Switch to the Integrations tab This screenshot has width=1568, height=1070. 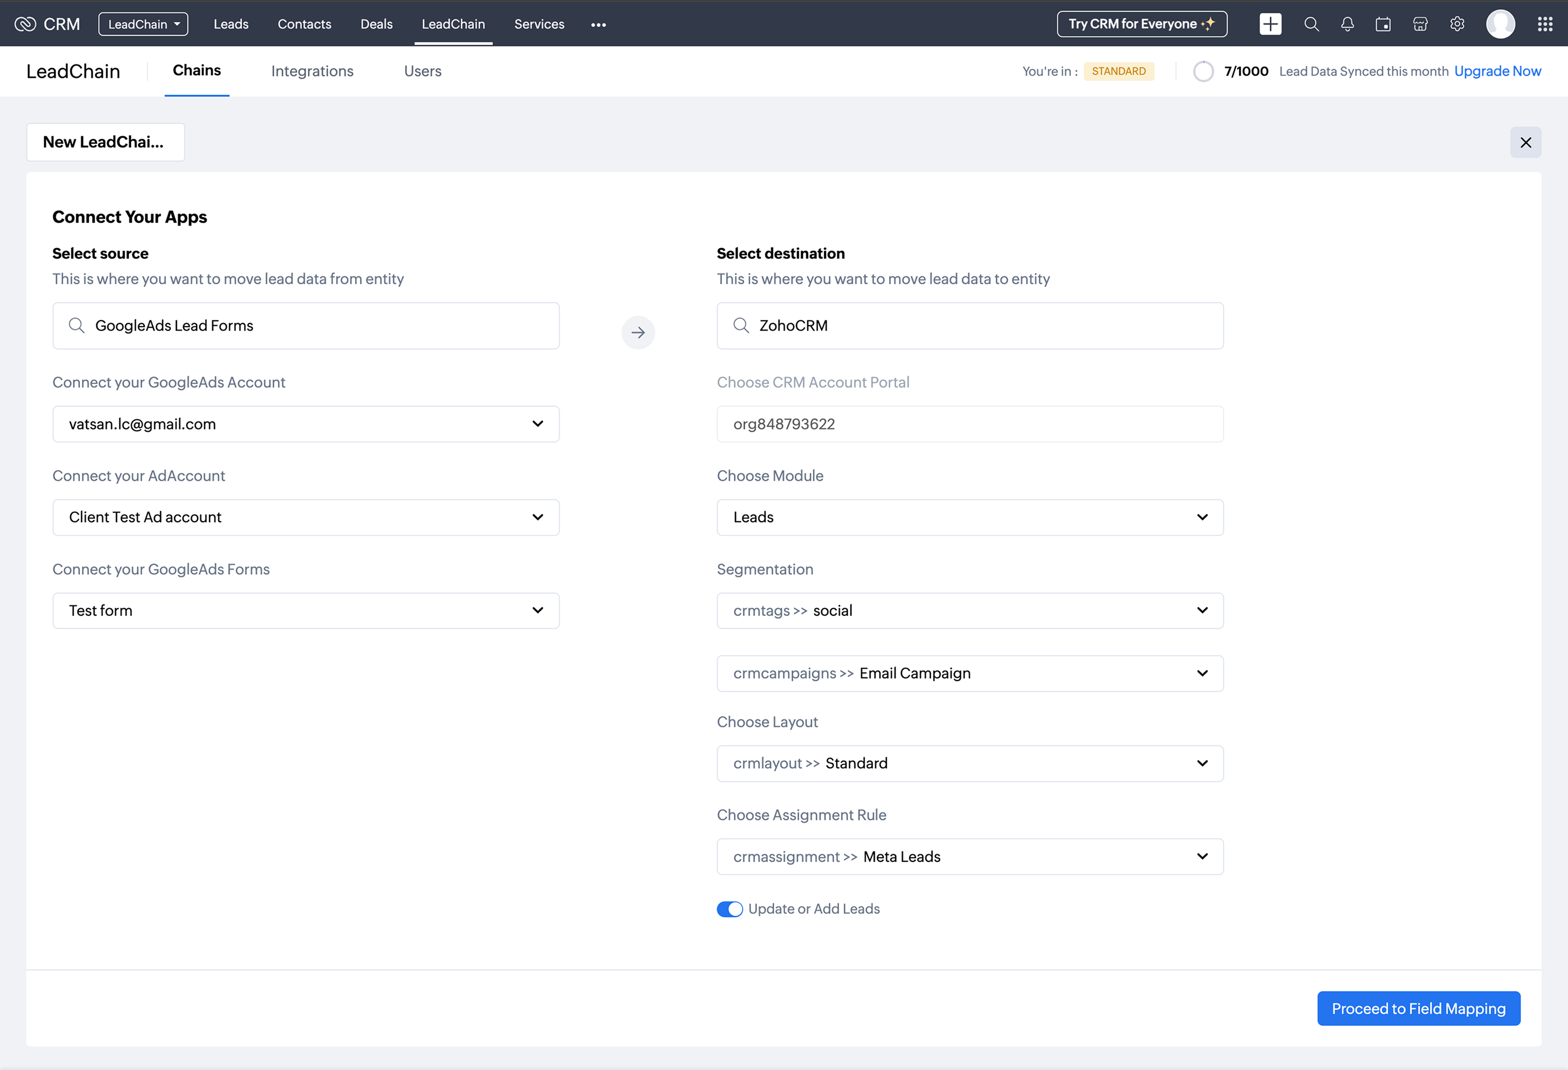(312, 71)
